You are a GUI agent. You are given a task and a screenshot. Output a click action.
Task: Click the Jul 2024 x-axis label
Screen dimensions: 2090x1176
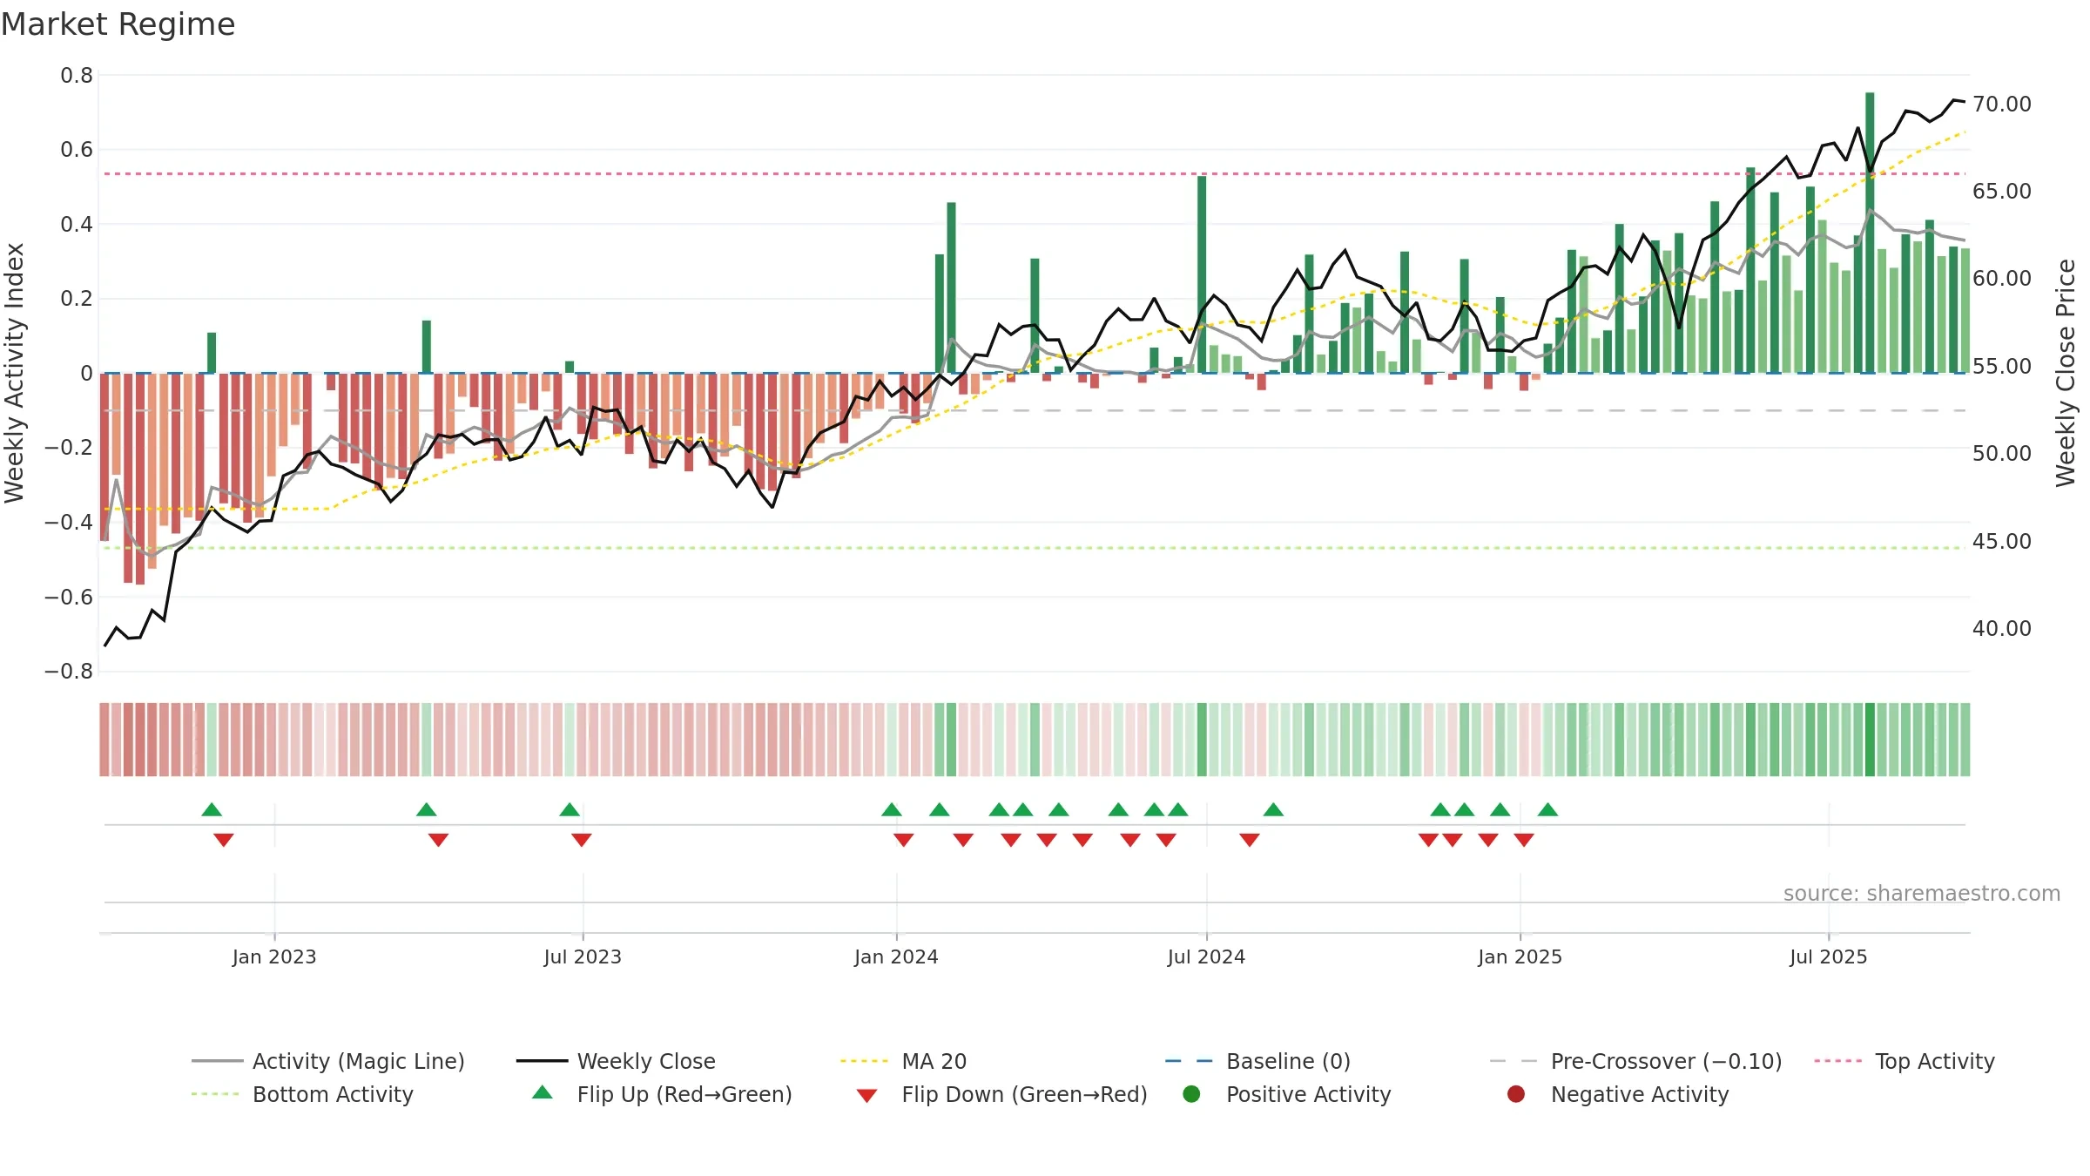(1206, 956)
